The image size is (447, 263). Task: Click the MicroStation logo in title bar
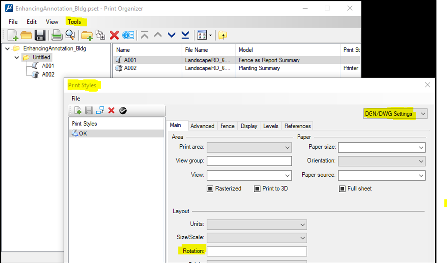pyautogui.click(x=9, y=8)
